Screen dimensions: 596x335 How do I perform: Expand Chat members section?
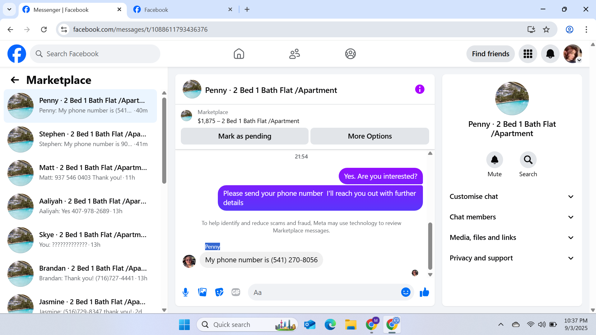coord(511,217)
